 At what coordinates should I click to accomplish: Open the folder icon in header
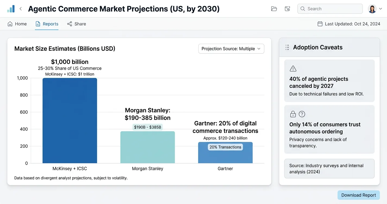click(274, 9)
